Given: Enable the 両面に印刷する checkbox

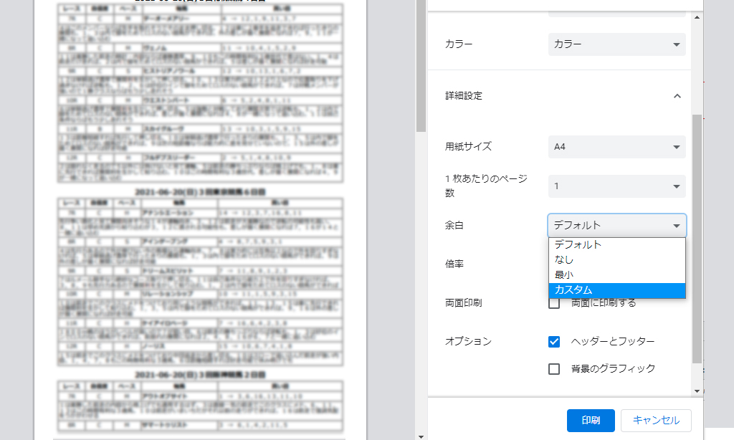Looking at the screenshot, I should (554, 303).
